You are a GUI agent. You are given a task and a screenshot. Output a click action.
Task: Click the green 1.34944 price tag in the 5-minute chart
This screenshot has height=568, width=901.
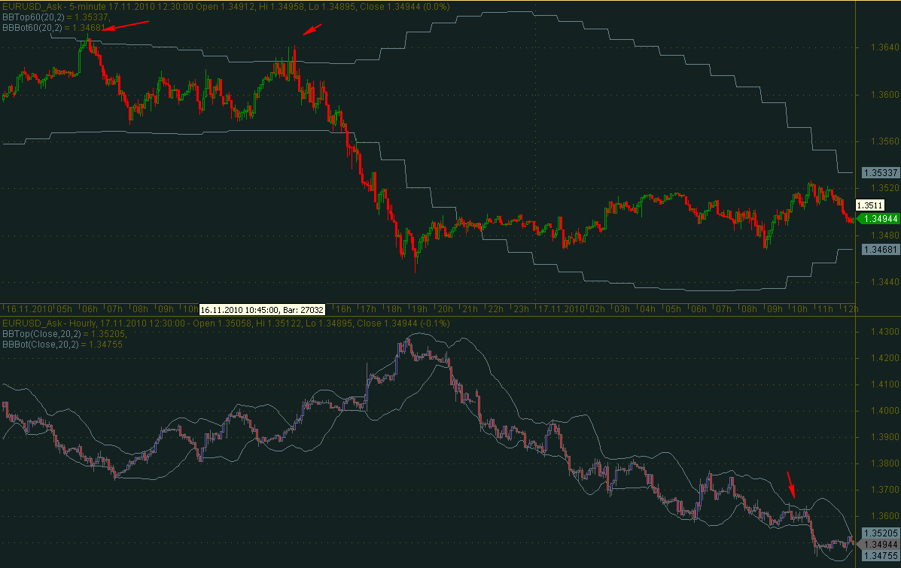point(878,218)
